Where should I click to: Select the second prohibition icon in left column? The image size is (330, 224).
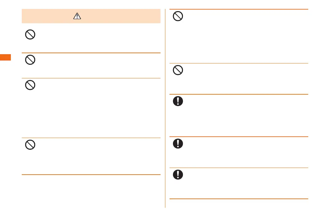tap(30, 60)
